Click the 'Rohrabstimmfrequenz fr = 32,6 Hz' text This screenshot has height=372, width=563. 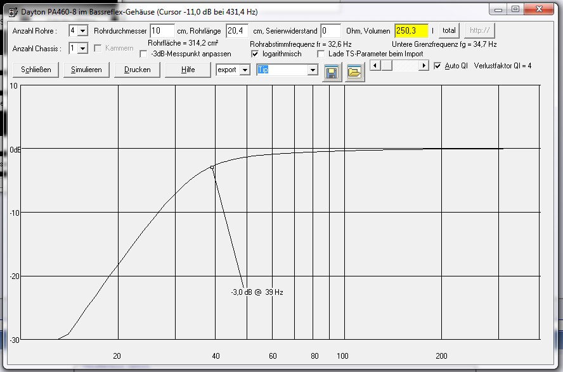tap(301, 44)
